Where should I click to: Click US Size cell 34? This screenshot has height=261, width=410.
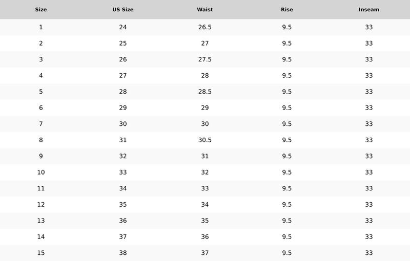point(123,188)
